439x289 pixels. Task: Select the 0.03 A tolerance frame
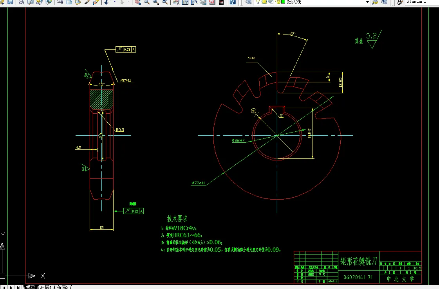click(x=126, y=49)
